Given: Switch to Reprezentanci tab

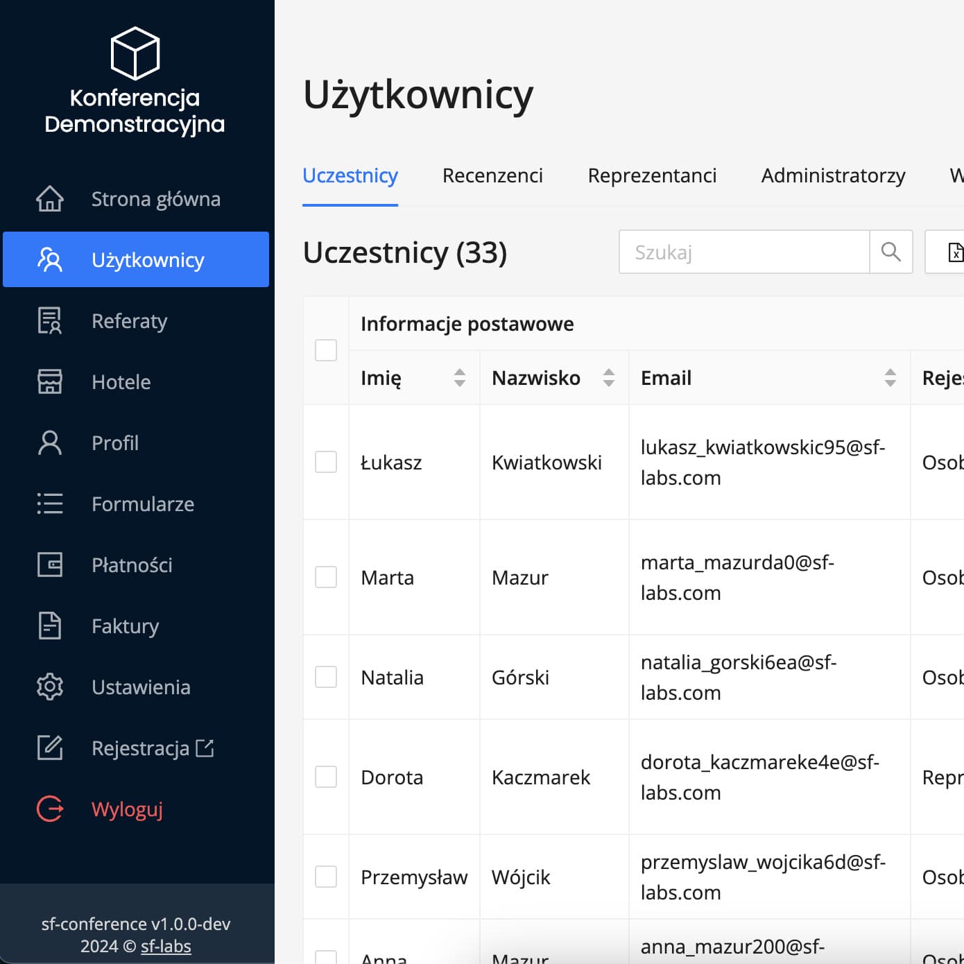Looking at the screenshot, I should [x=652, y=175].
